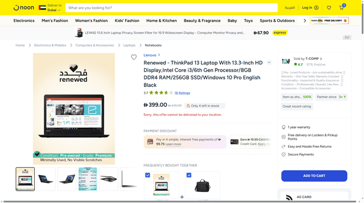Click Learn more on payment discount

click(173, 144)
